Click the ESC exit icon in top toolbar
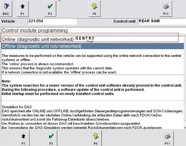This screenshot has width=186, height=146. [6, 9]
